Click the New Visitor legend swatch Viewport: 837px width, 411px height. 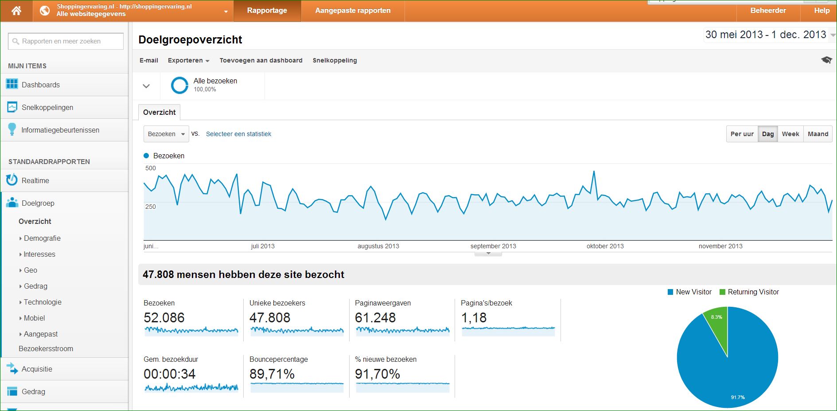pos(670,292)
